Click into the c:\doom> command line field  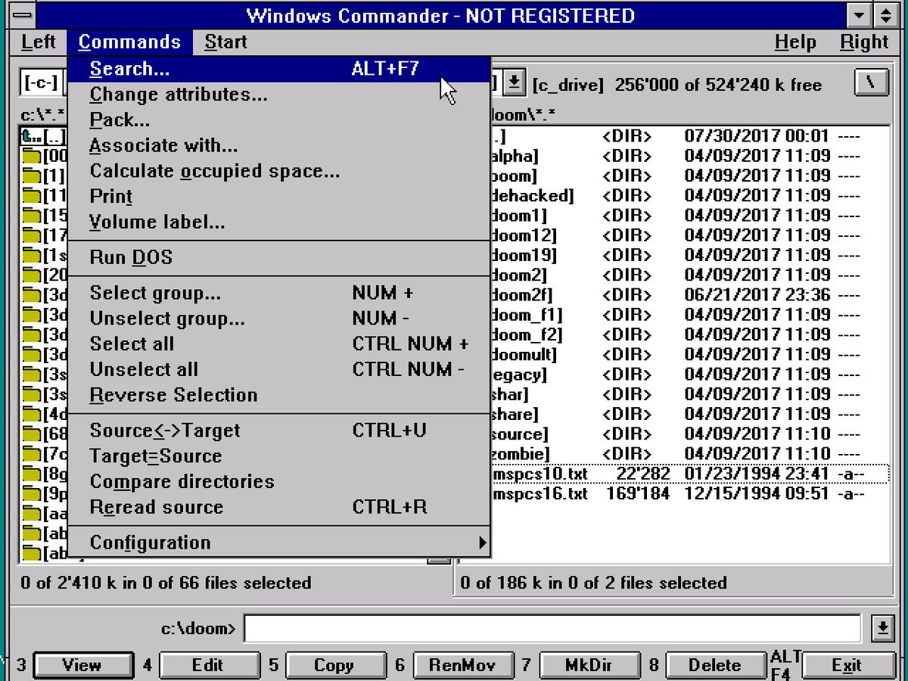click(552, 628)
